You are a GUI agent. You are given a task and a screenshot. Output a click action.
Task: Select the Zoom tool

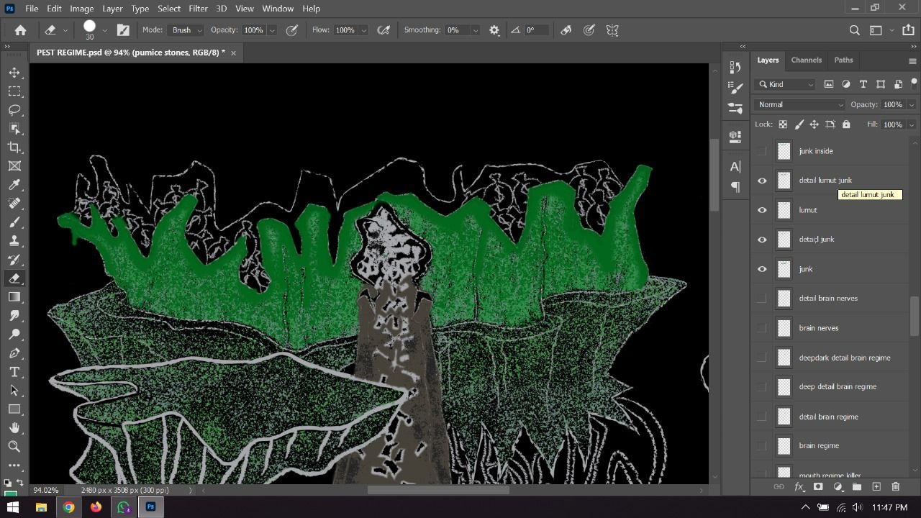14,447
